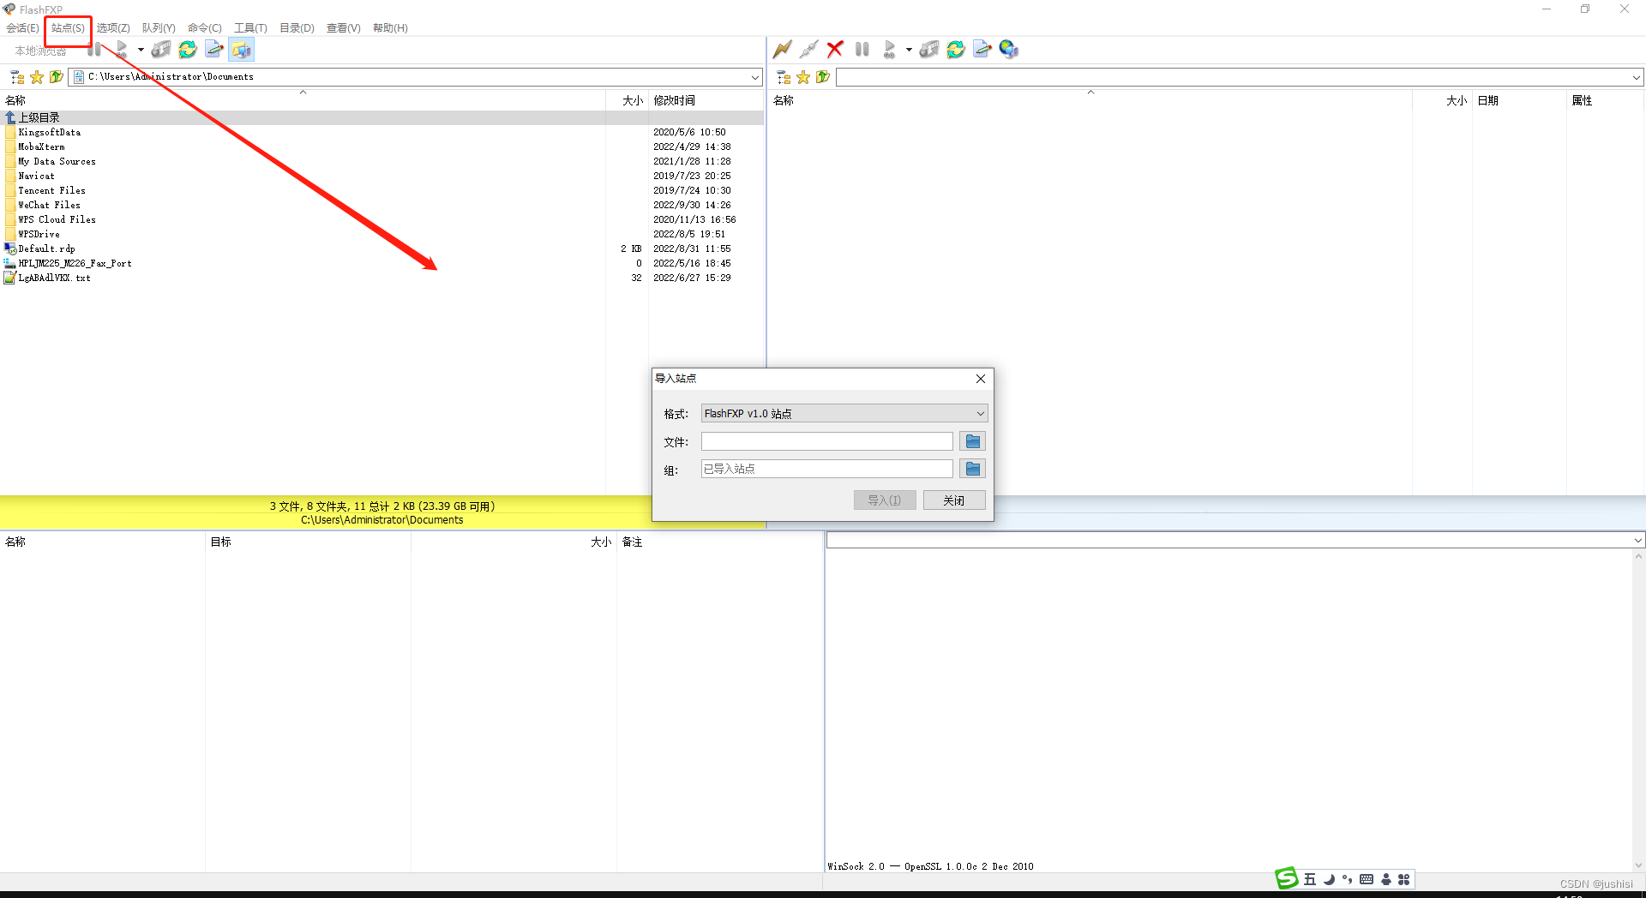Screen dimensions: 1646x898
Task: Click the red abort transfer icon
Action: (835, 49)
